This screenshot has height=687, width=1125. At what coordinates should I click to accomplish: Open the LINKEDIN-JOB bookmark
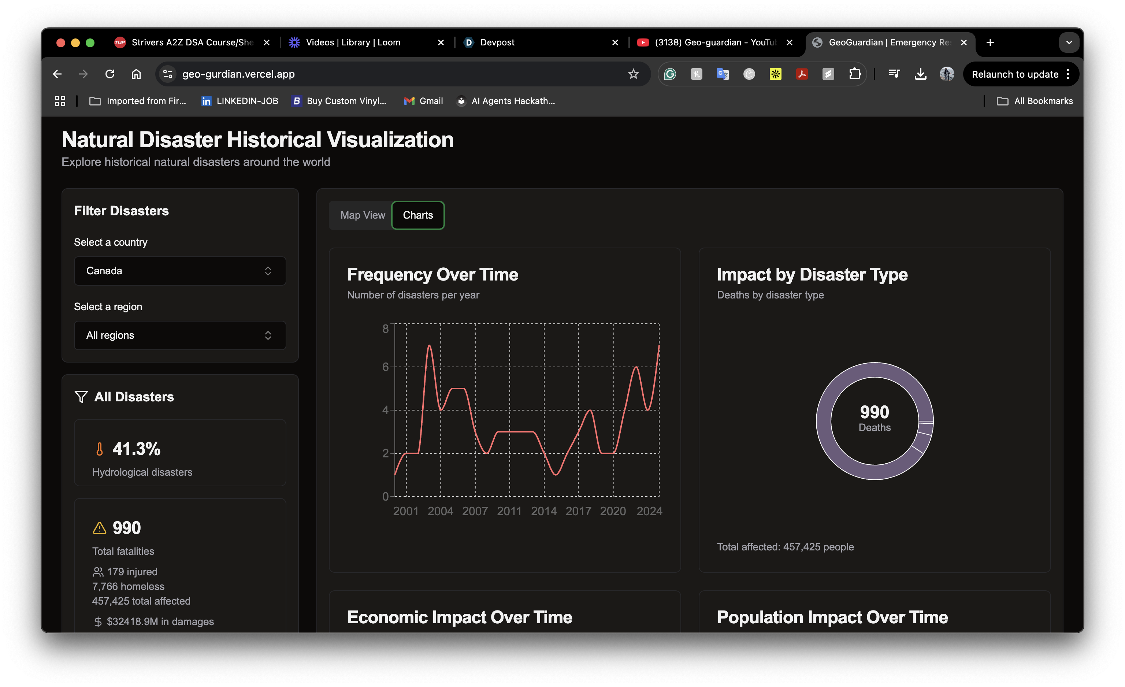(240, 101)
